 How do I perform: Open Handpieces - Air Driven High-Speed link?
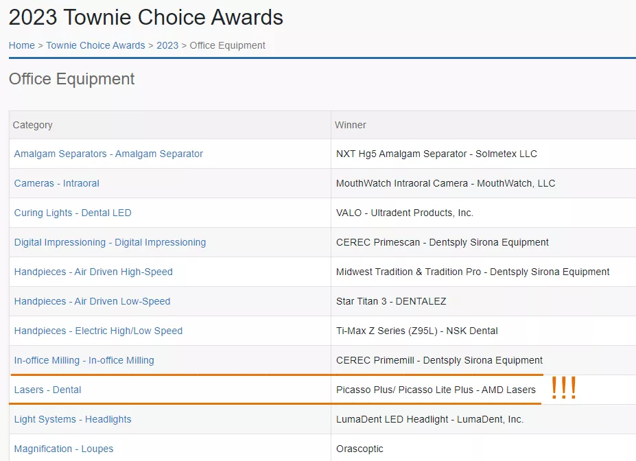93,272
